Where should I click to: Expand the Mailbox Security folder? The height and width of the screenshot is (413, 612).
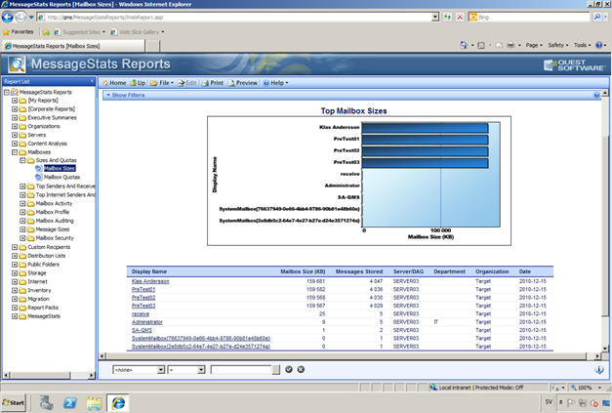pos(22,237)
